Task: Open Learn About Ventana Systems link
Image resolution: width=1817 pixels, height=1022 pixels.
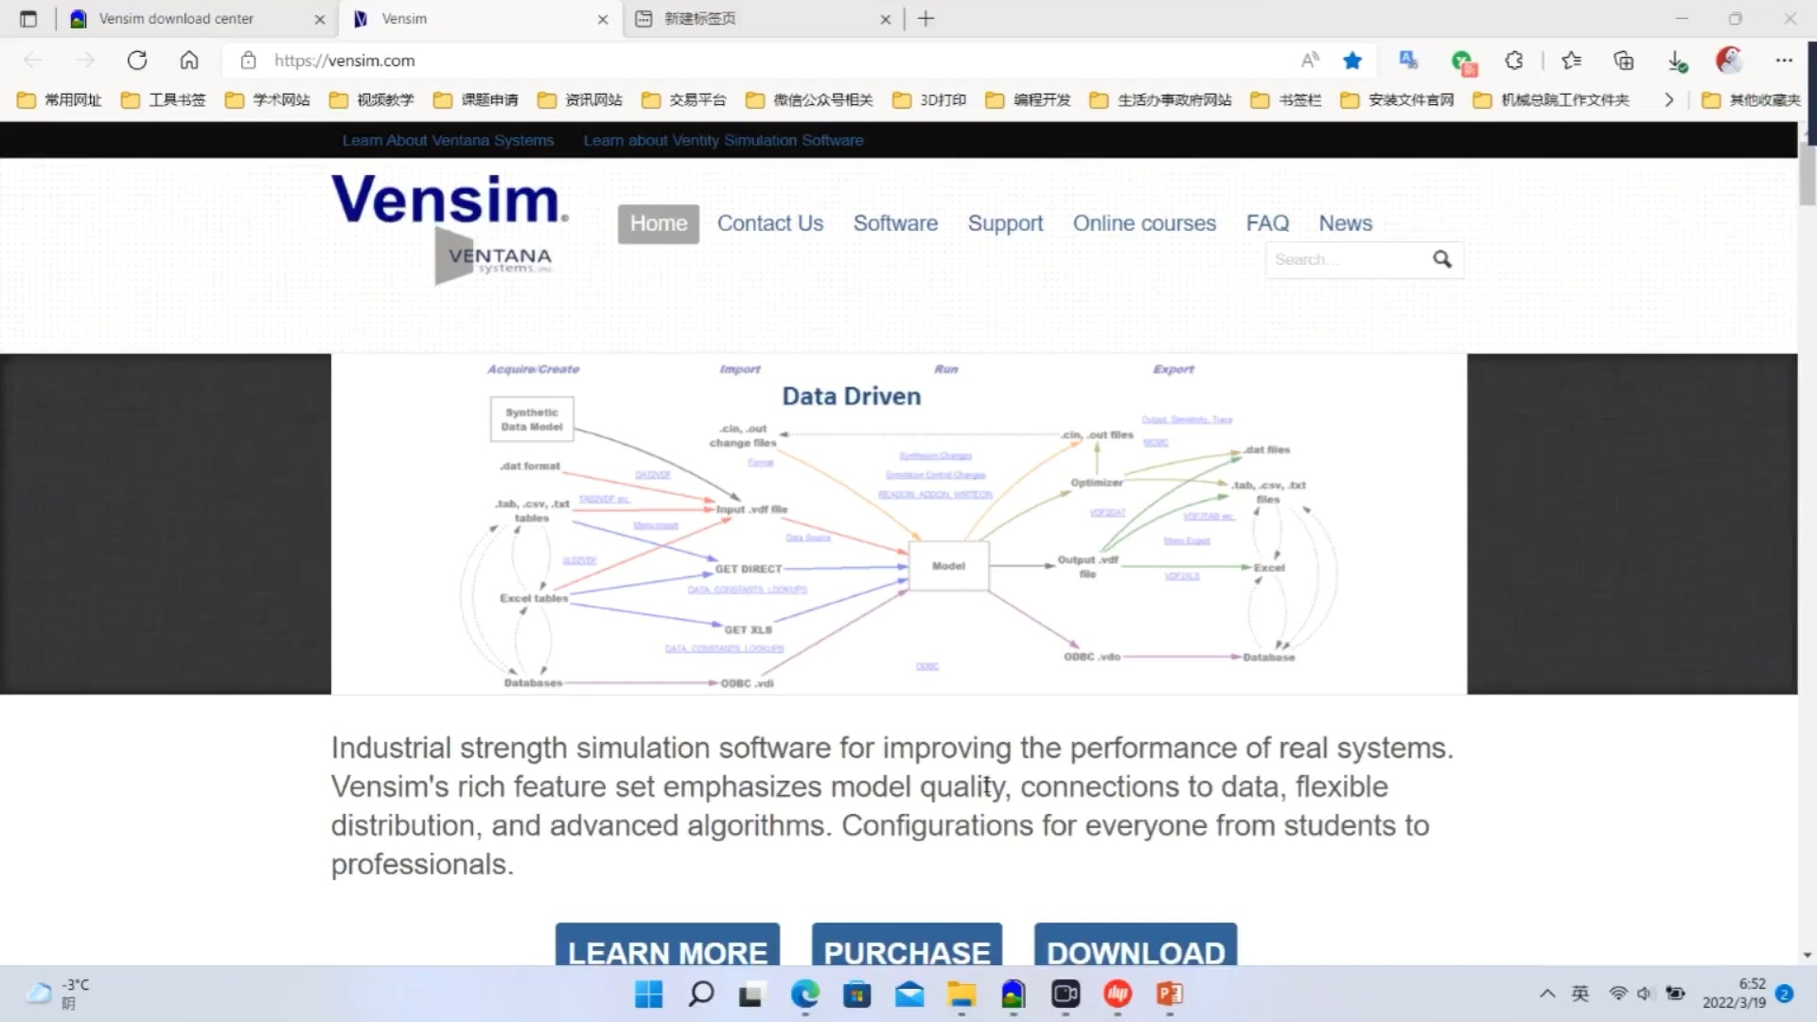Action: pyautogui.click(x=448, y=140)
